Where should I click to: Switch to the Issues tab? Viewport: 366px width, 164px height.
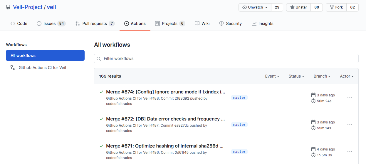(x=51, y=24)
